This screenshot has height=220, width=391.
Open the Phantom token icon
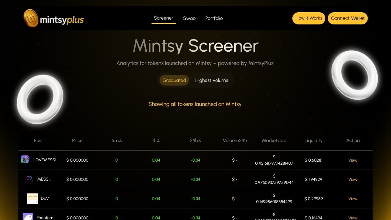pyautogui.click(x=28, y=217)
